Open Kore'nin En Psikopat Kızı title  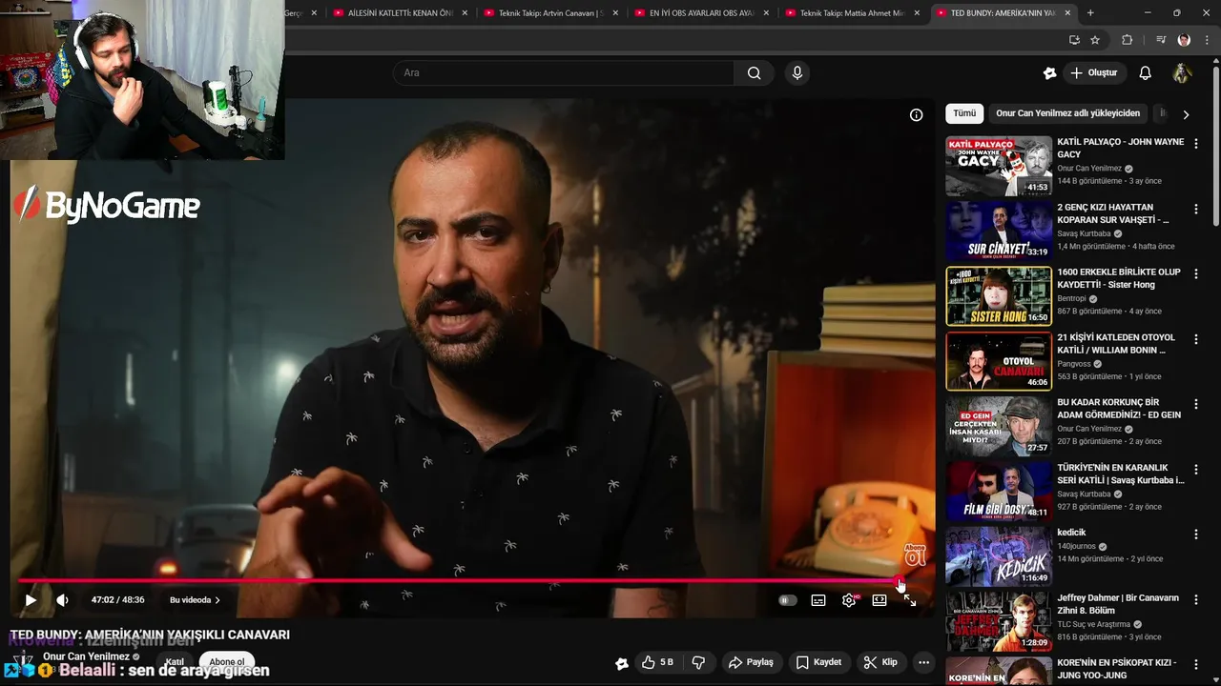[1117, 669]
